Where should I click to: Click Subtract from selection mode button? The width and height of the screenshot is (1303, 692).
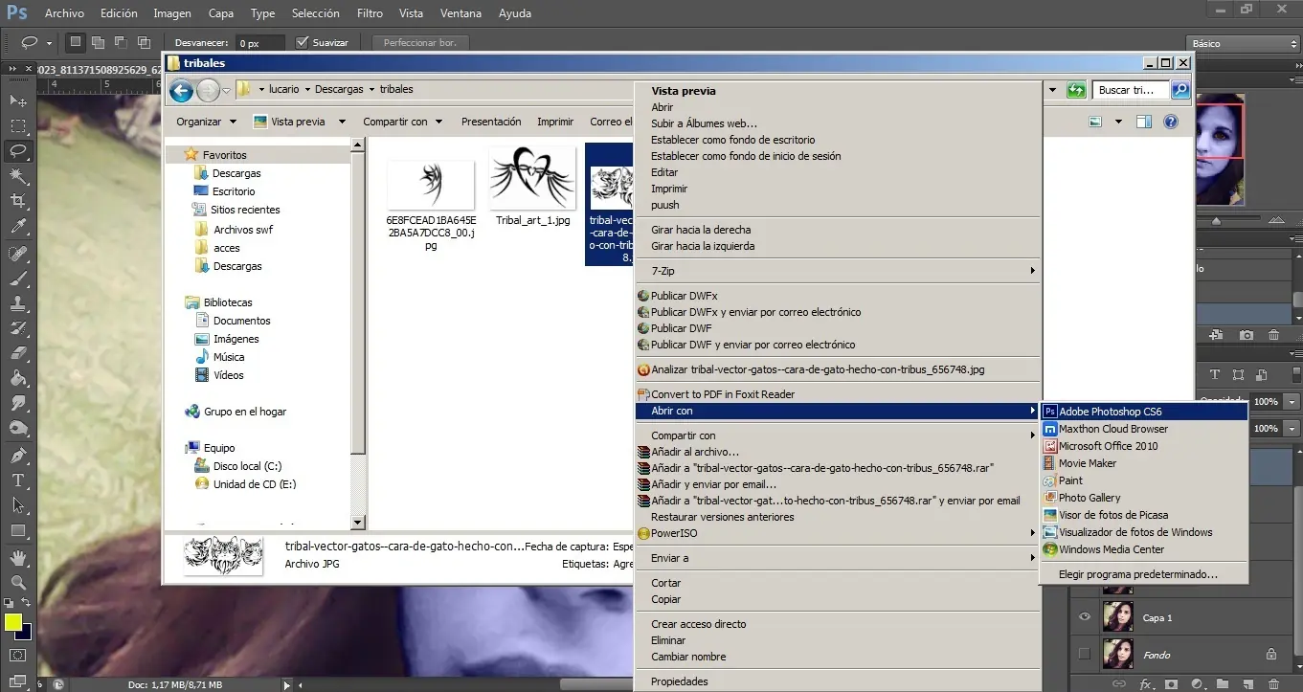click(121, 42)
